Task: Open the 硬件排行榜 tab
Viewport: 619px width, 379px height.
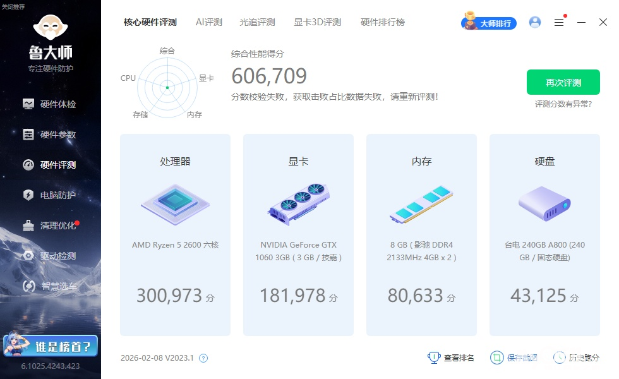Action: [x=383, y=22]
